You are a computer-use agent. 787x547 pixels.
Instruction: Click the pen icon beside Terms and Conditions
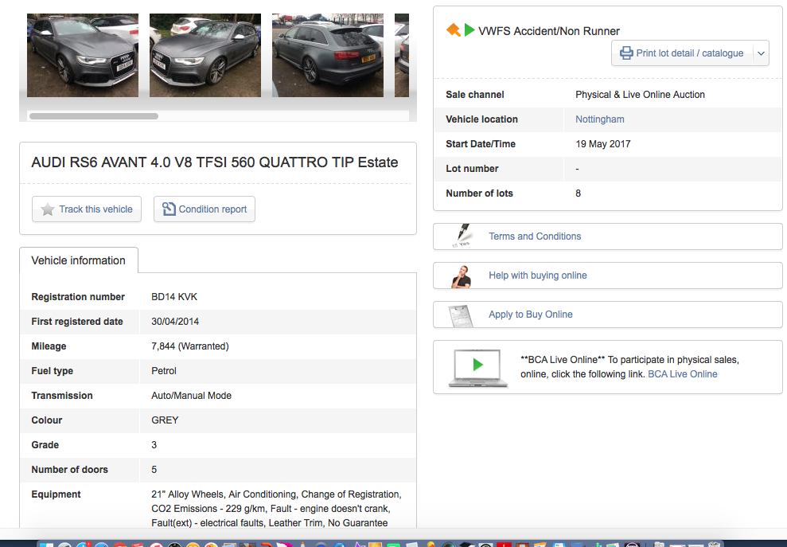[461, 236]
